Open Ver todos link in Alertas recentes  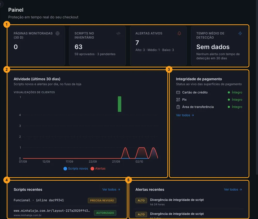233,189
